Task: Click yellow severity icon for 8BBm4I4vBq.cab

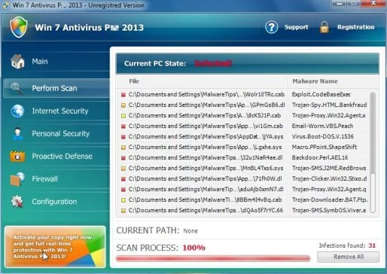Action: tap(123, 200)
